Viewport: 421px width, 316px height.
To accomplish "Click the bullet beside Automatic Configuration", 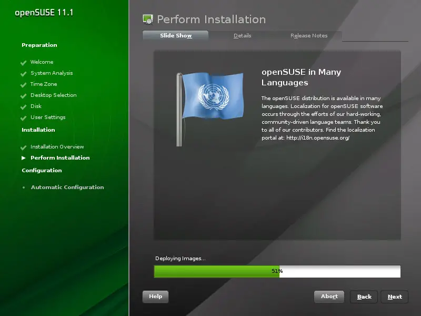I will tap(24, 187).
